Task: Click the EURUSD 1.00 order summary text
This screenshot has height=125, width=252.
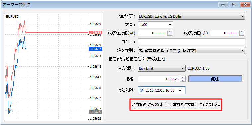Action: tap(199, 68)
